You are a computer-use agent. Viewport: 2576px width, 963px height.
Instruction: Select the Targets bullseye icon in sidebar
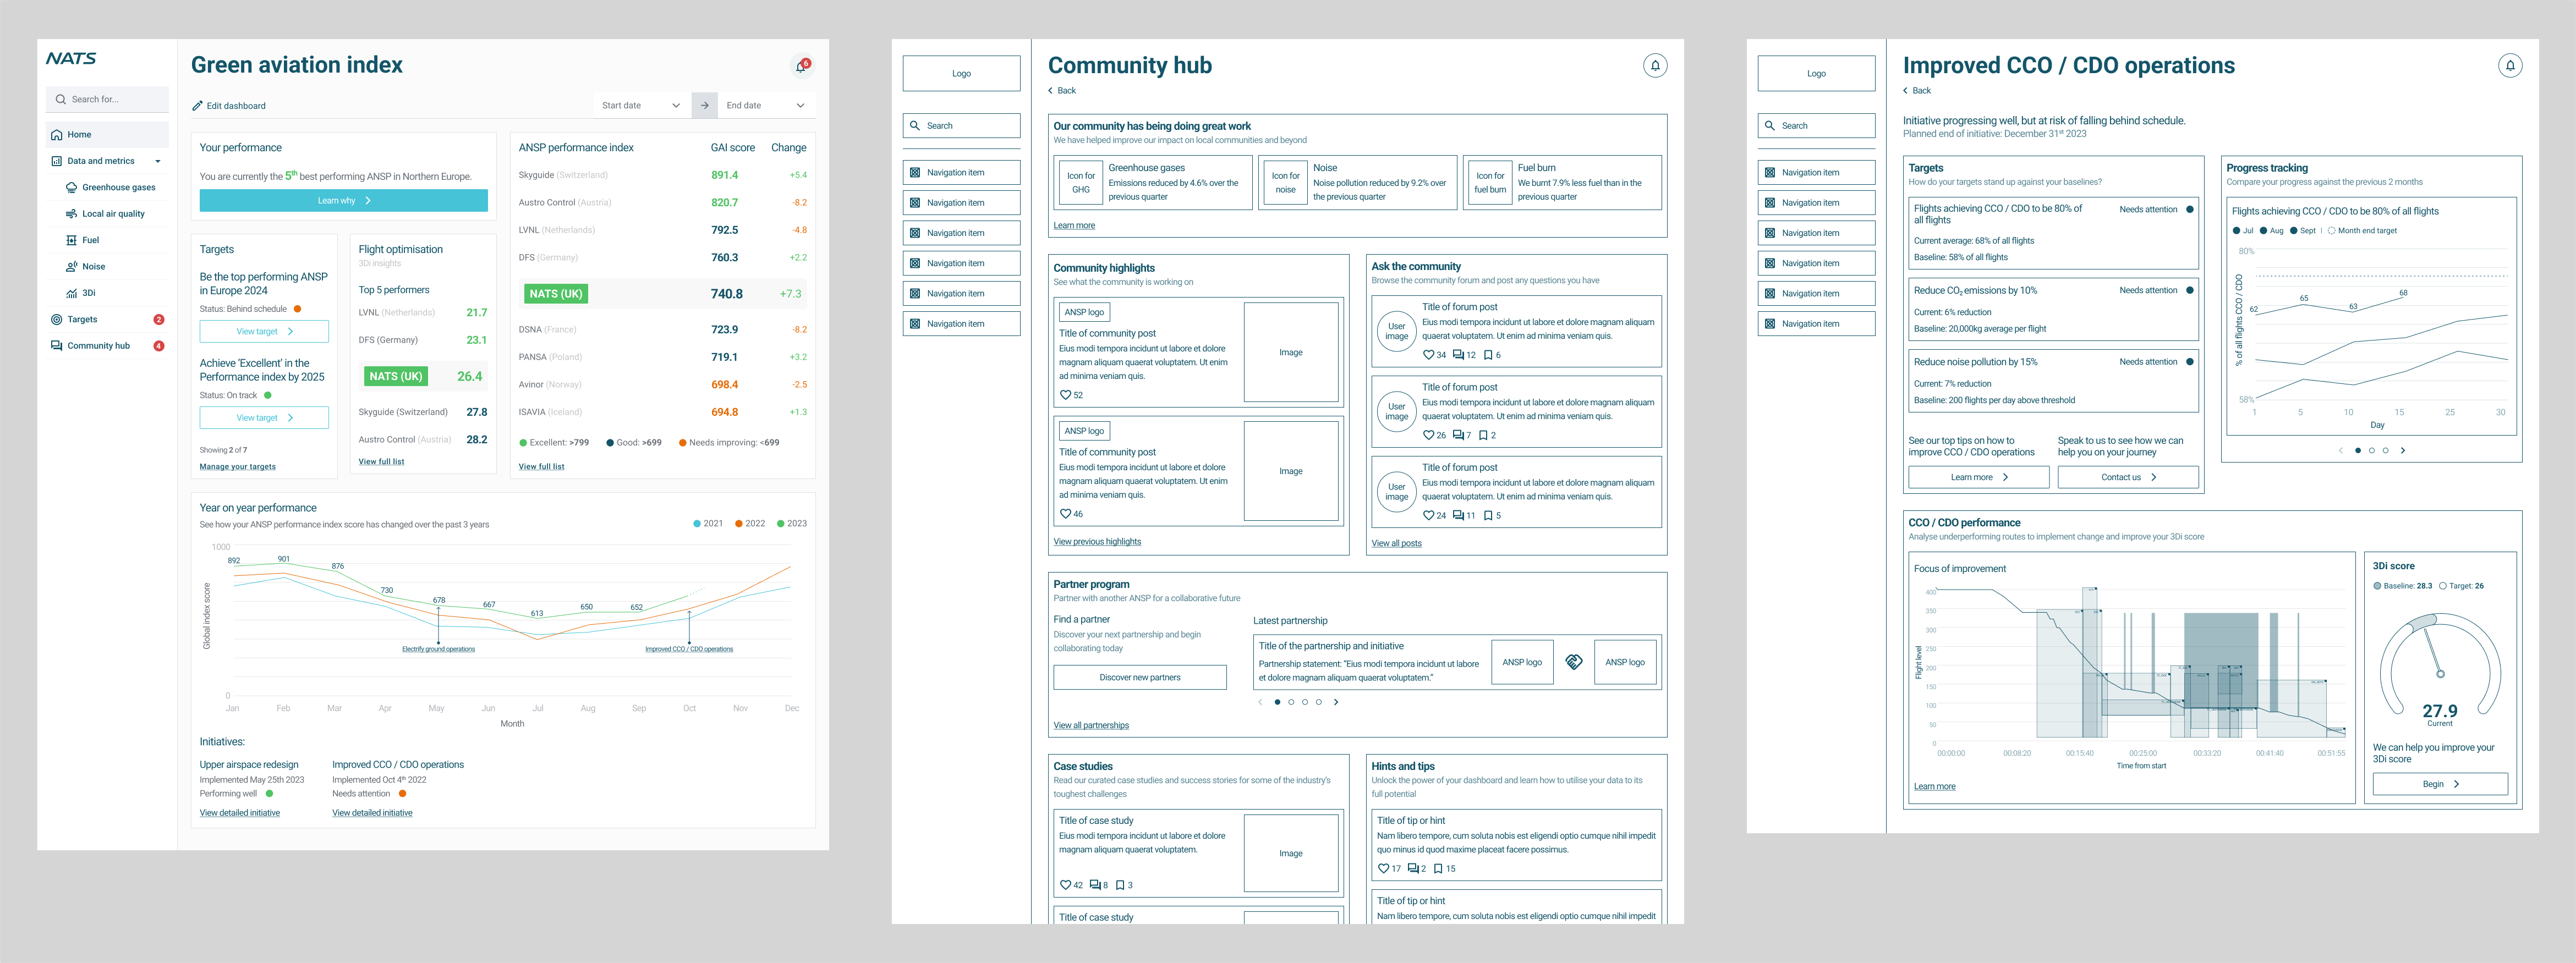click(x=56, y=319)
